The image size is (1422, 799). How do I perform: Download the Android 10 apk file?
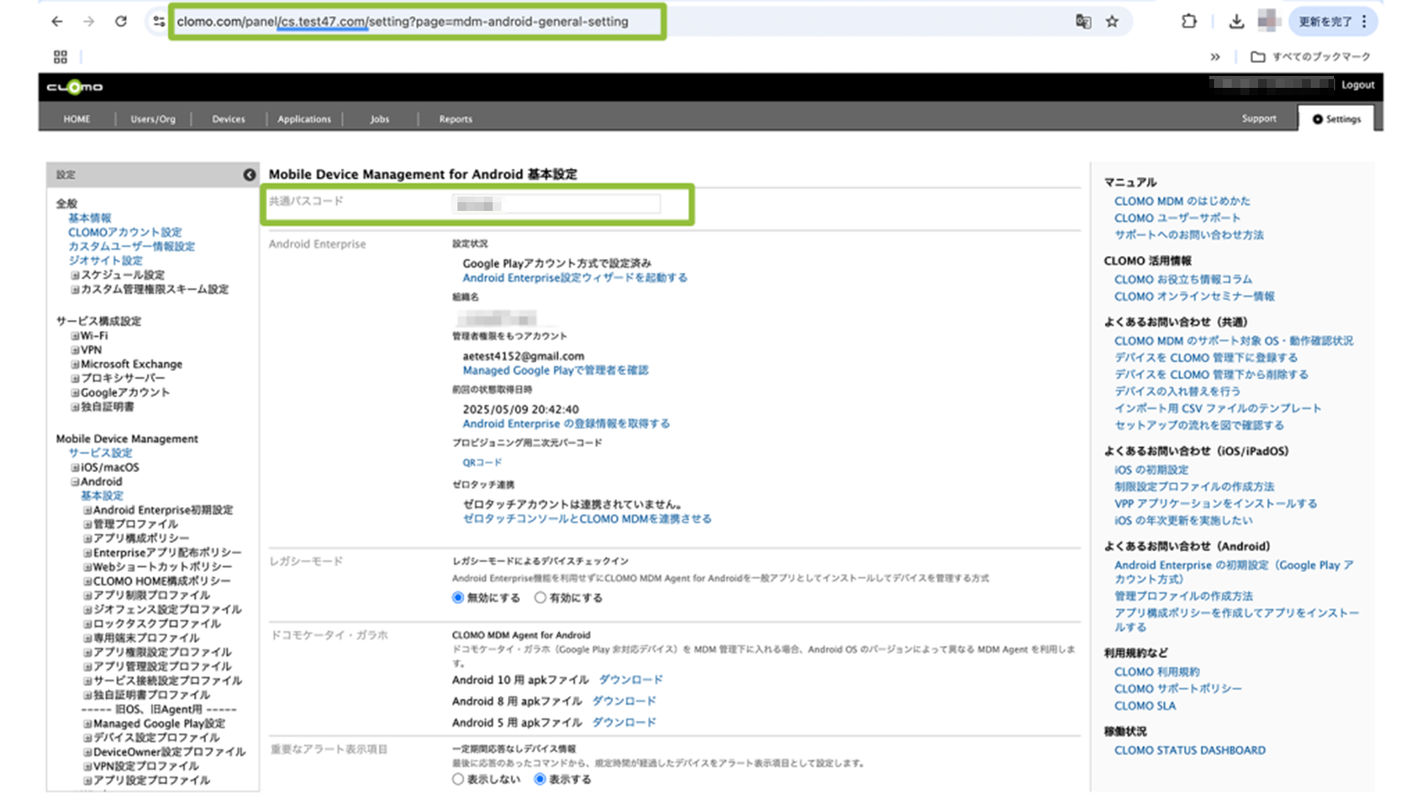tap(630, 680)
